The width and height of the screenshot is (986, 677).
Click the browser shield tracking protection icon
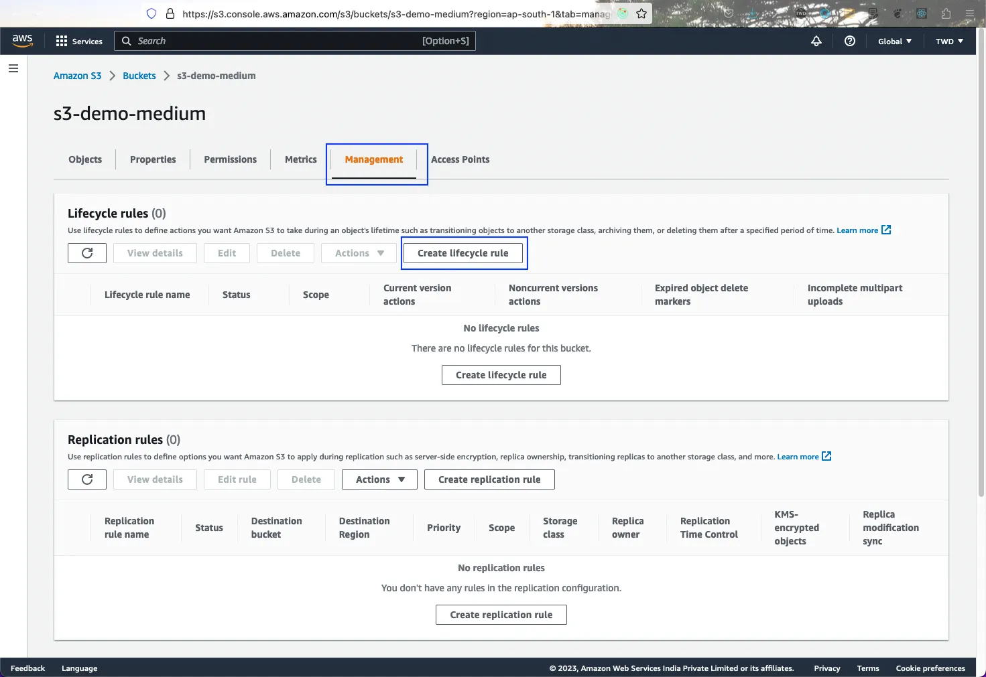[151, 13]
